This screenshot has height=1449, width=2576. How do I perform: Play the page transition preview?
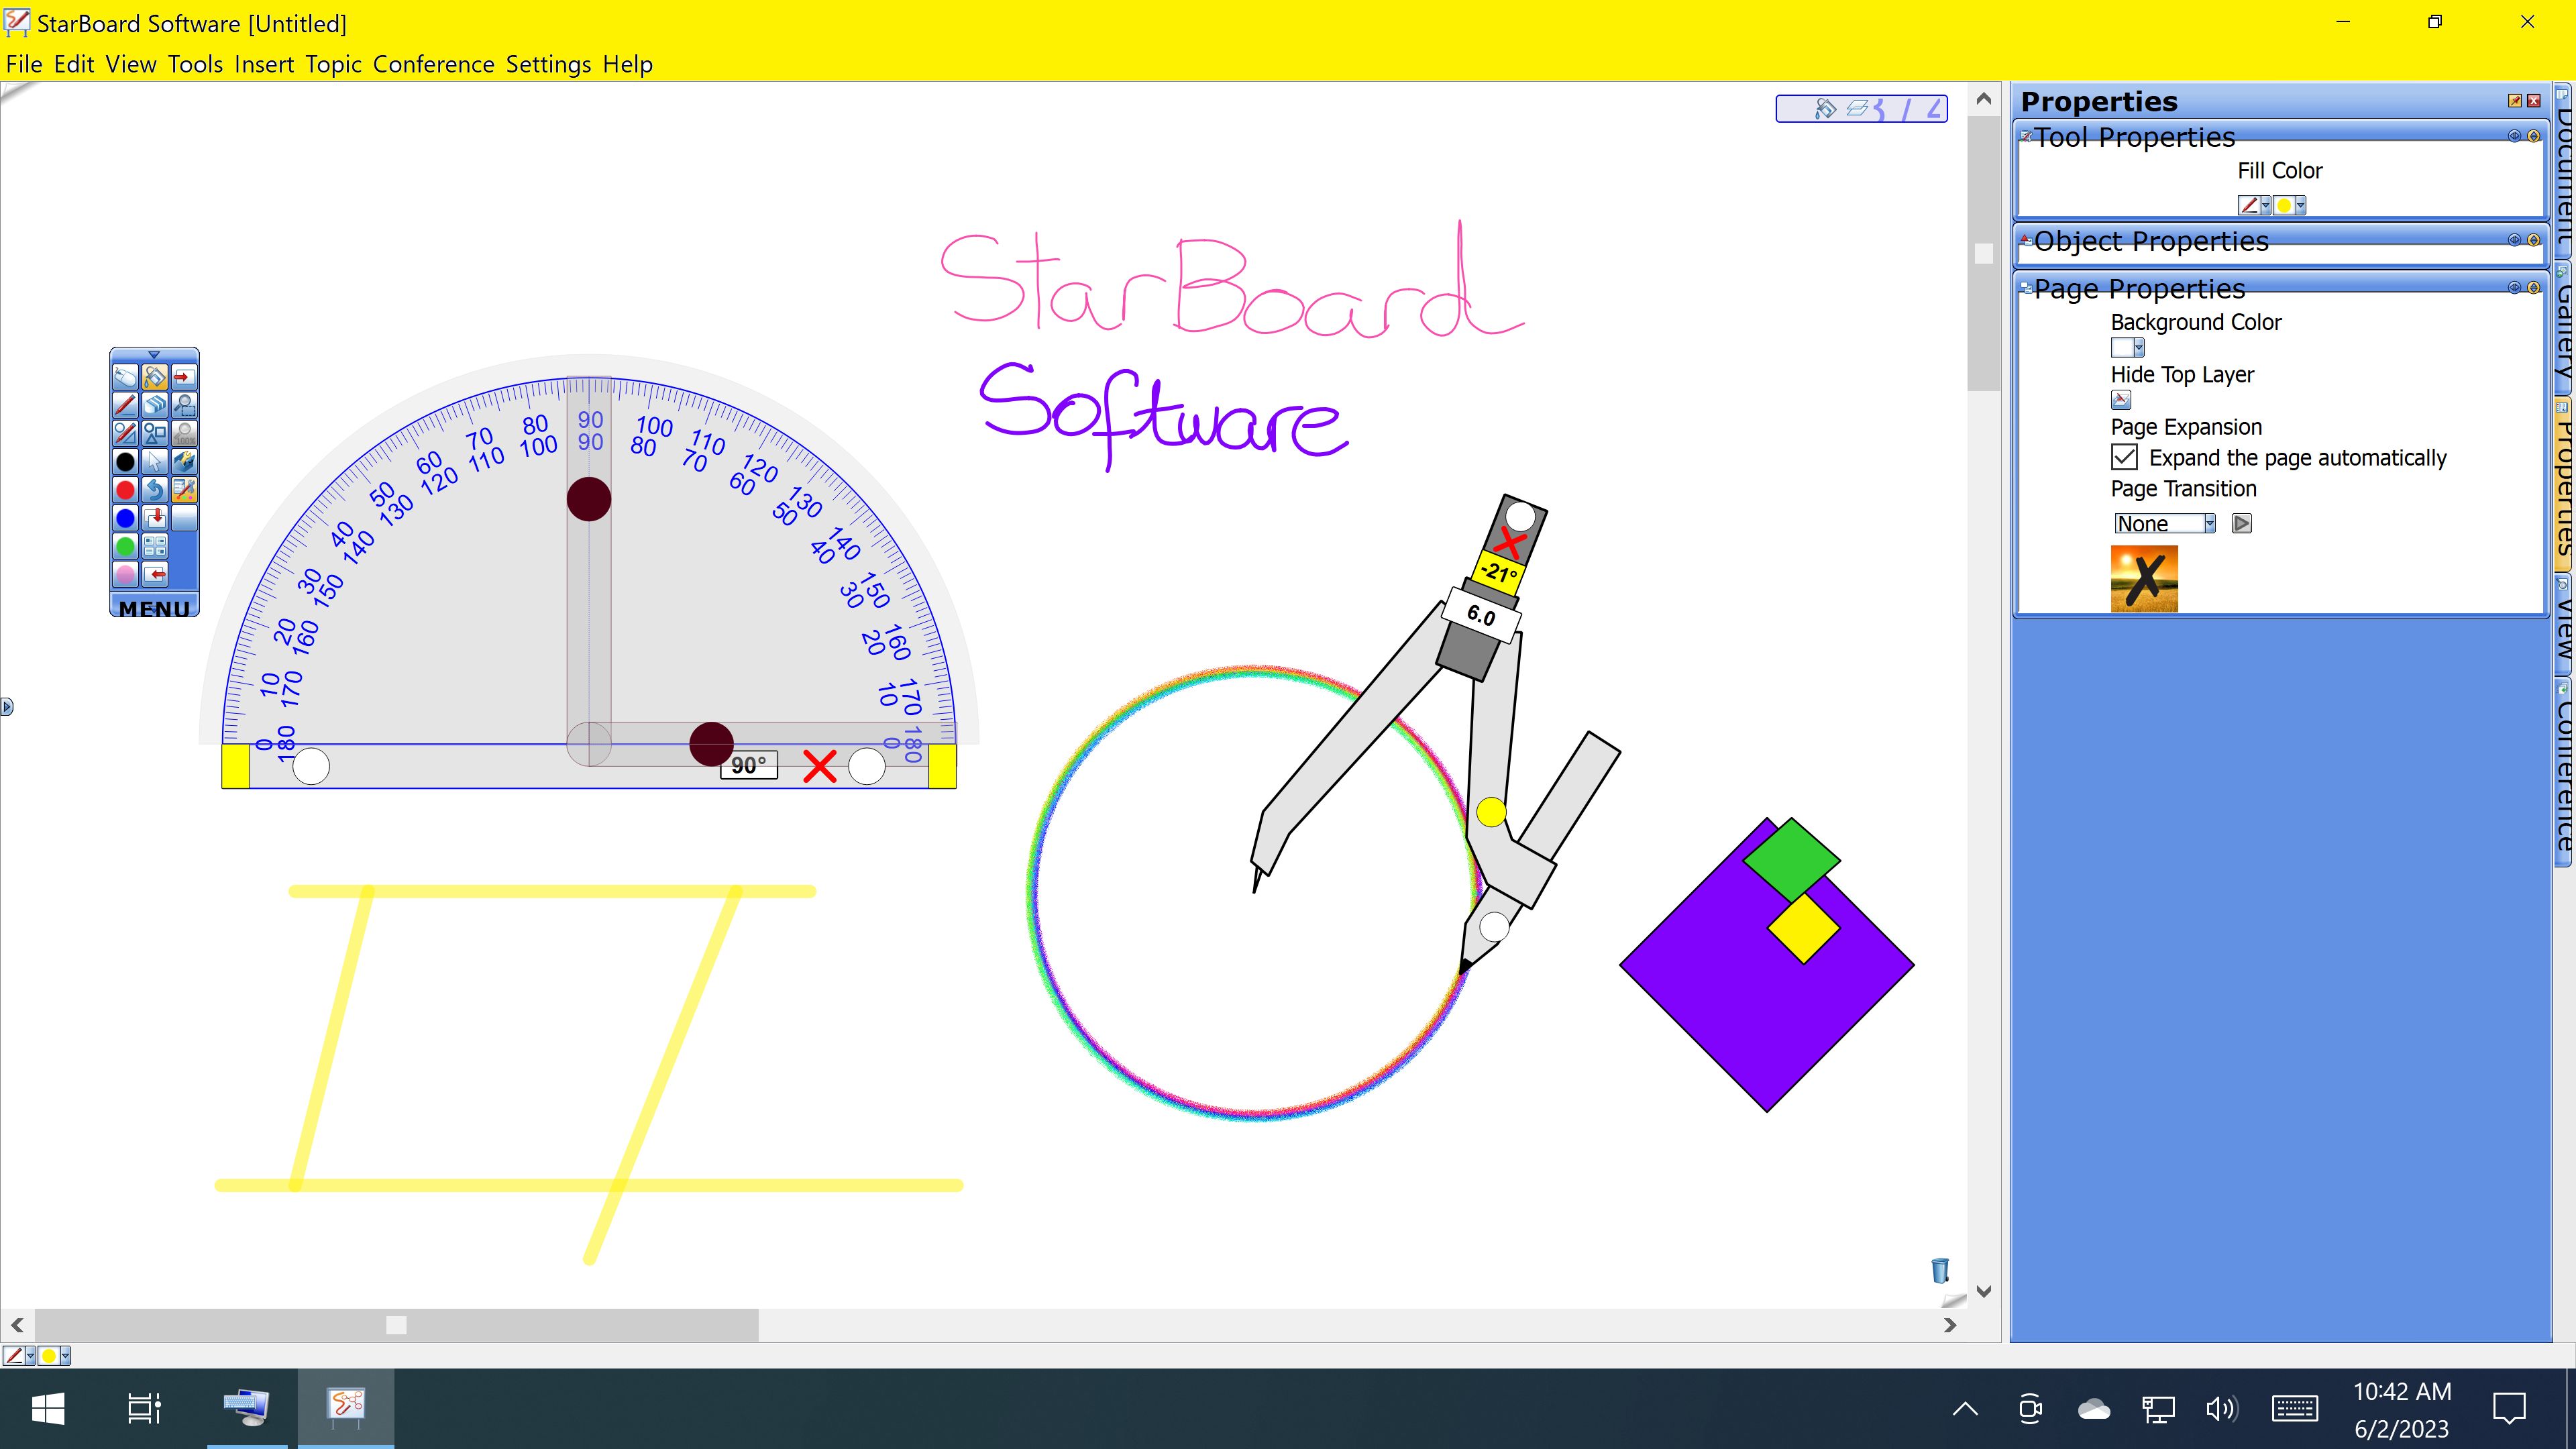2242,523
